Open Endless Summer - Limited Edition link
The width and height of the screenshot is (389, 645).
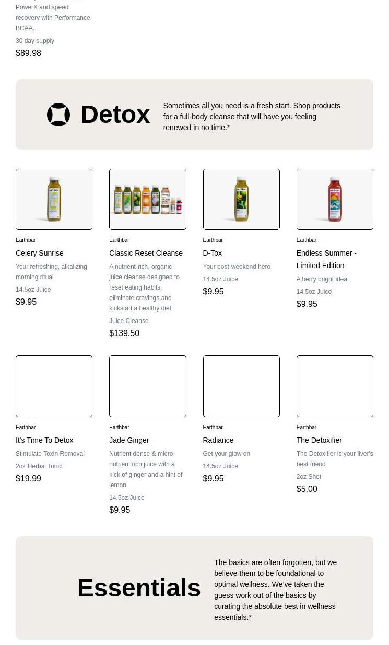point(326,259)
